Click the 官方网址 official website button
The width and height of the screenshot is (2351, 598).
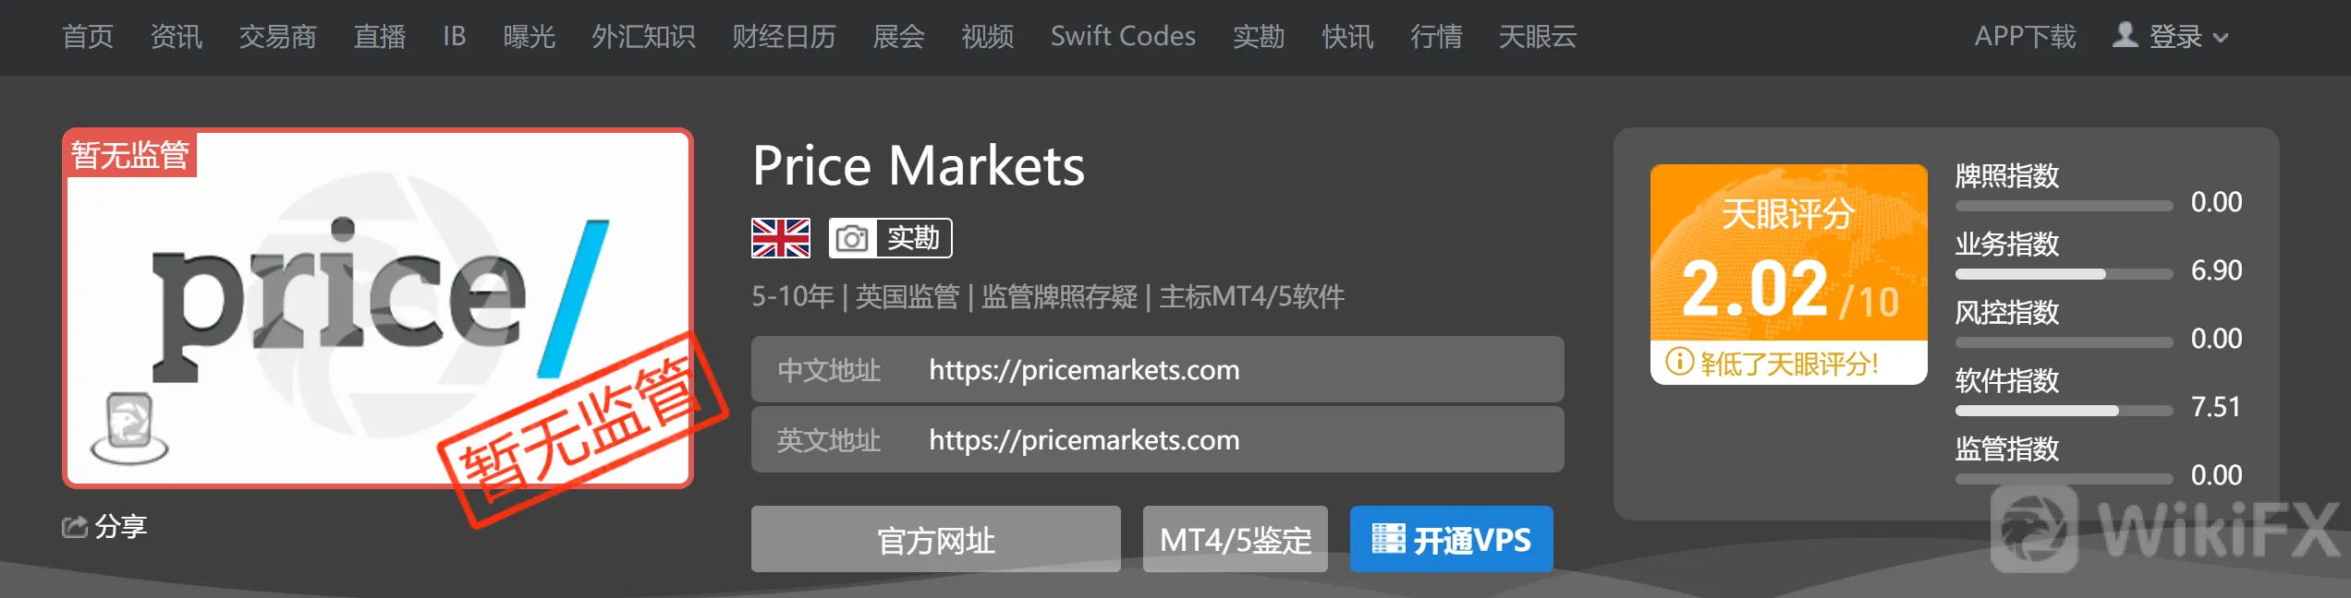tap(936, 539)
